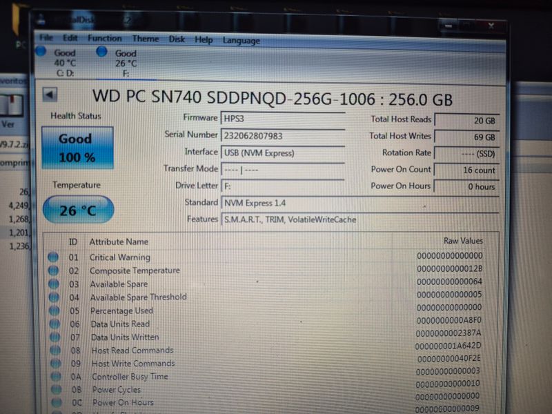Click the 26 °C temperature button
The height and width of the screenshot is (414, 552).
click(78, 210)
